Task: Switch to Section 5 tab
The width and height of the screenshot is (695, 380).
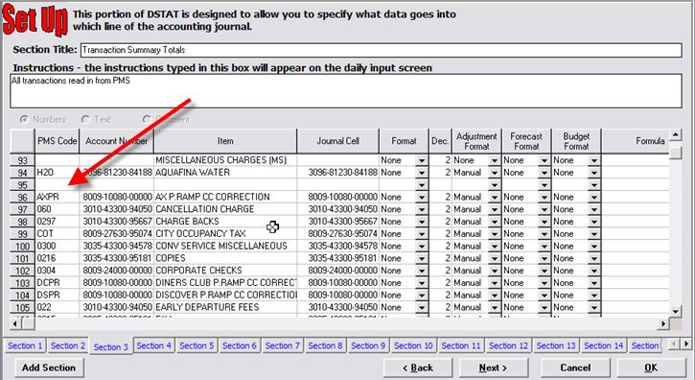Action: pyautogui.click(x=197, y=345)
